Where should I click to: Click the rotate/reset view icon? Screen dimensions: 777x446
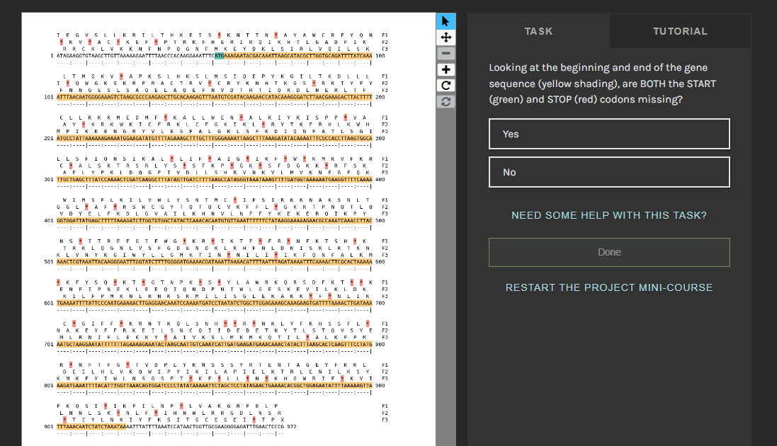pyautogui.click(x=446, y=86)
